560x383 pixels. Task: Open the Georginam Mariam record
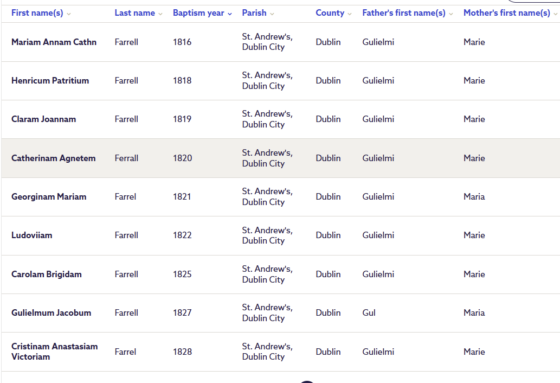click(x=49, y=196)
